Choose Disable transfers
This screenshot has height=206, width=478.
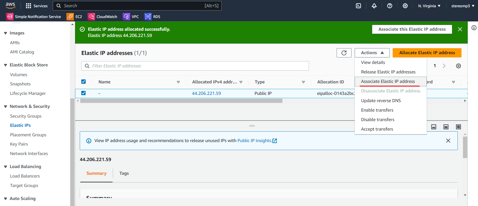(x=390, y=120)
